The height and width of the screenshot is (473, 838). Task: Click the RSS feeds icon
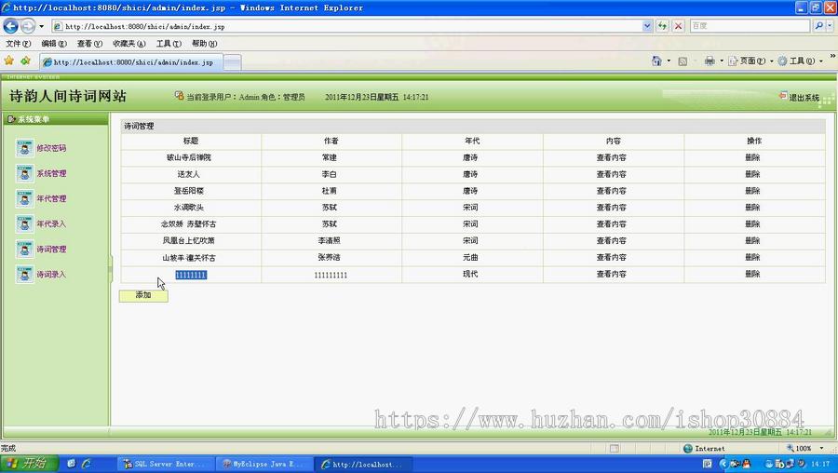[x=683, y=61]
